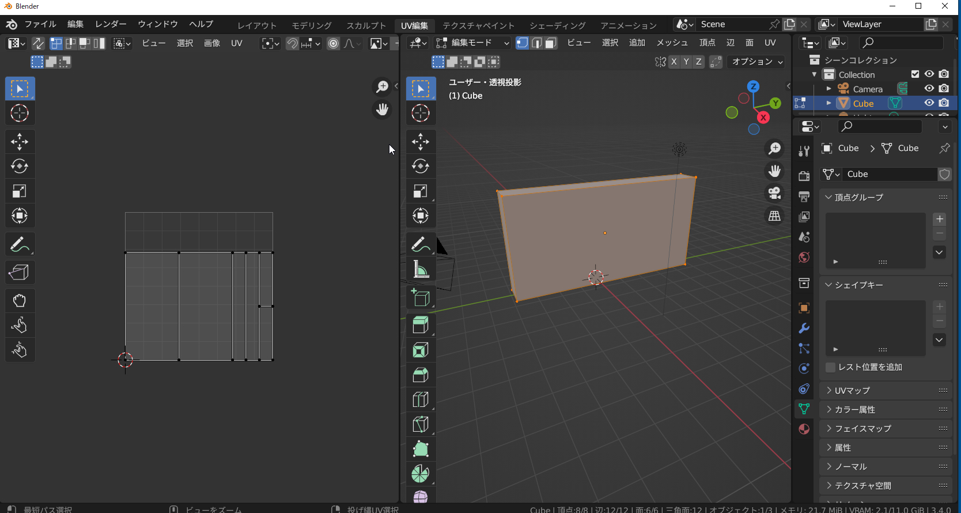Open the 編集モード mode dropdown
Viewport: 961px width, 513px height.
pos(472,43)
